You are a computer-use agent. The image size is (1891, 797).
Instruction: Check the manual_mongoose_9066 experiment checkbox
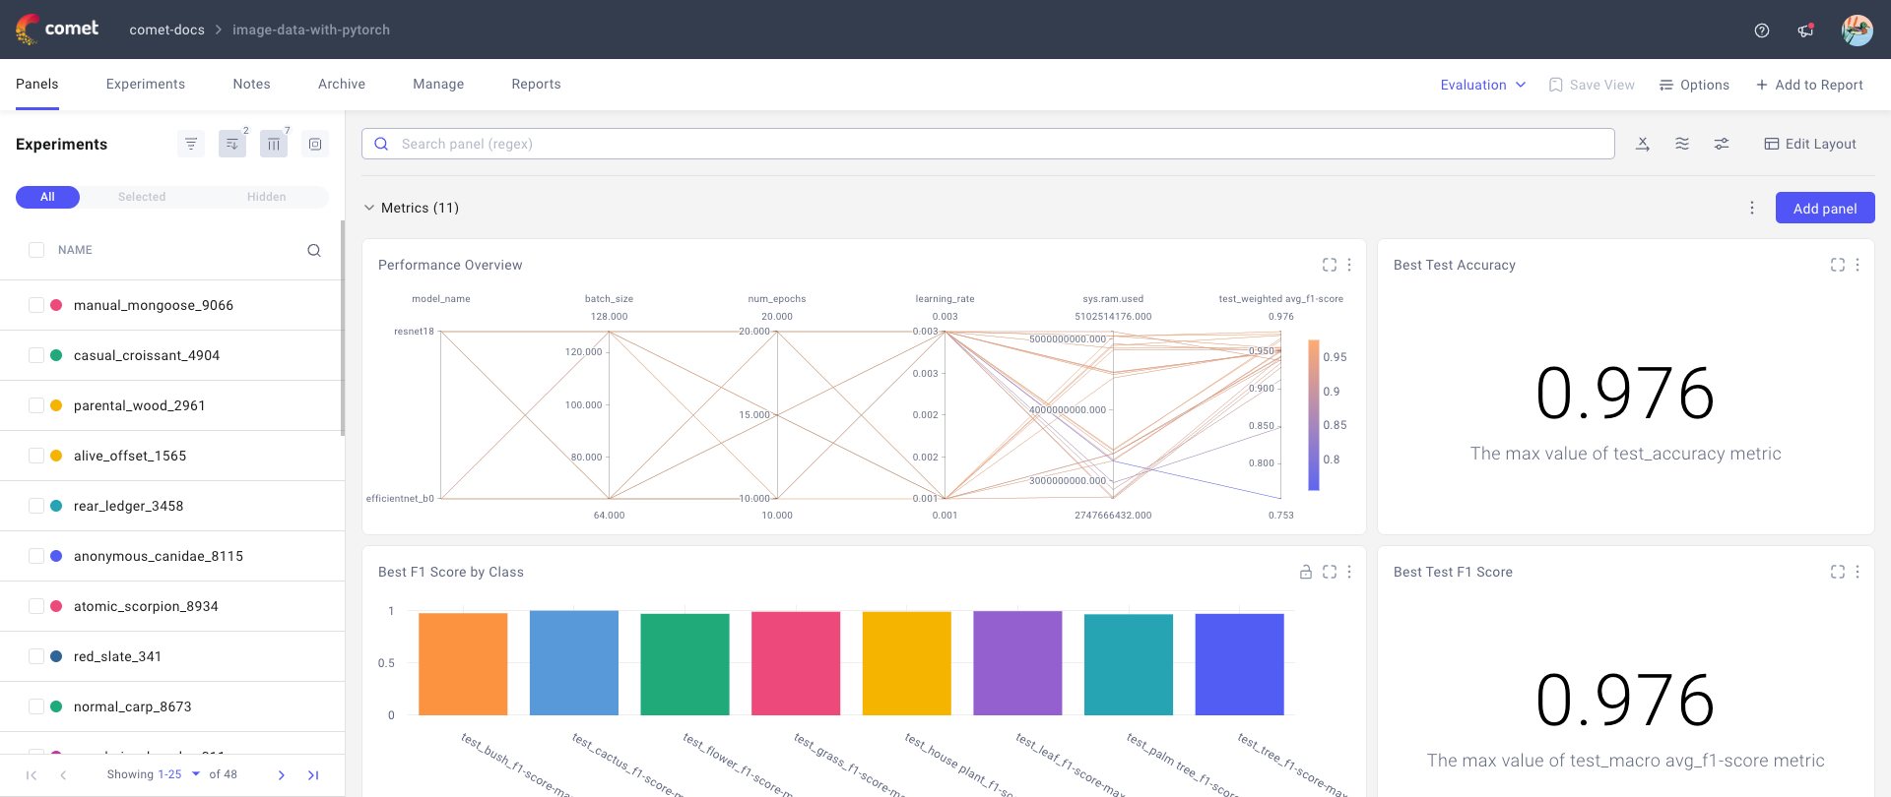(x=36, y=305)
